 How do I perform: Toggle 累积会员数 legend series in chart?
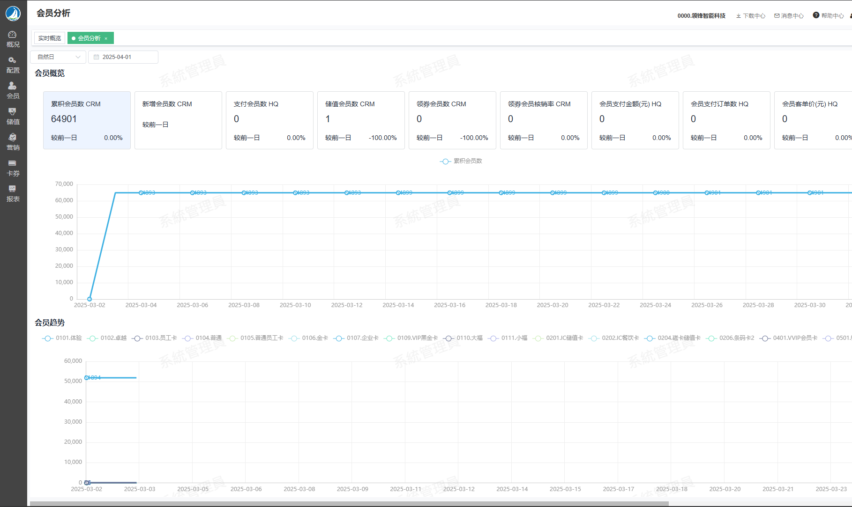click(461, 161)
